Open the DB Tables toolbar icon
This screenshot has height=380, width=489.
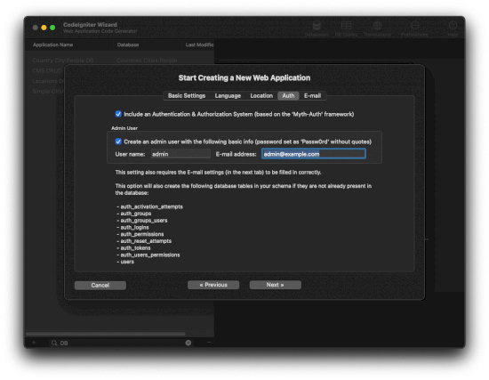[x=346, y=28]
